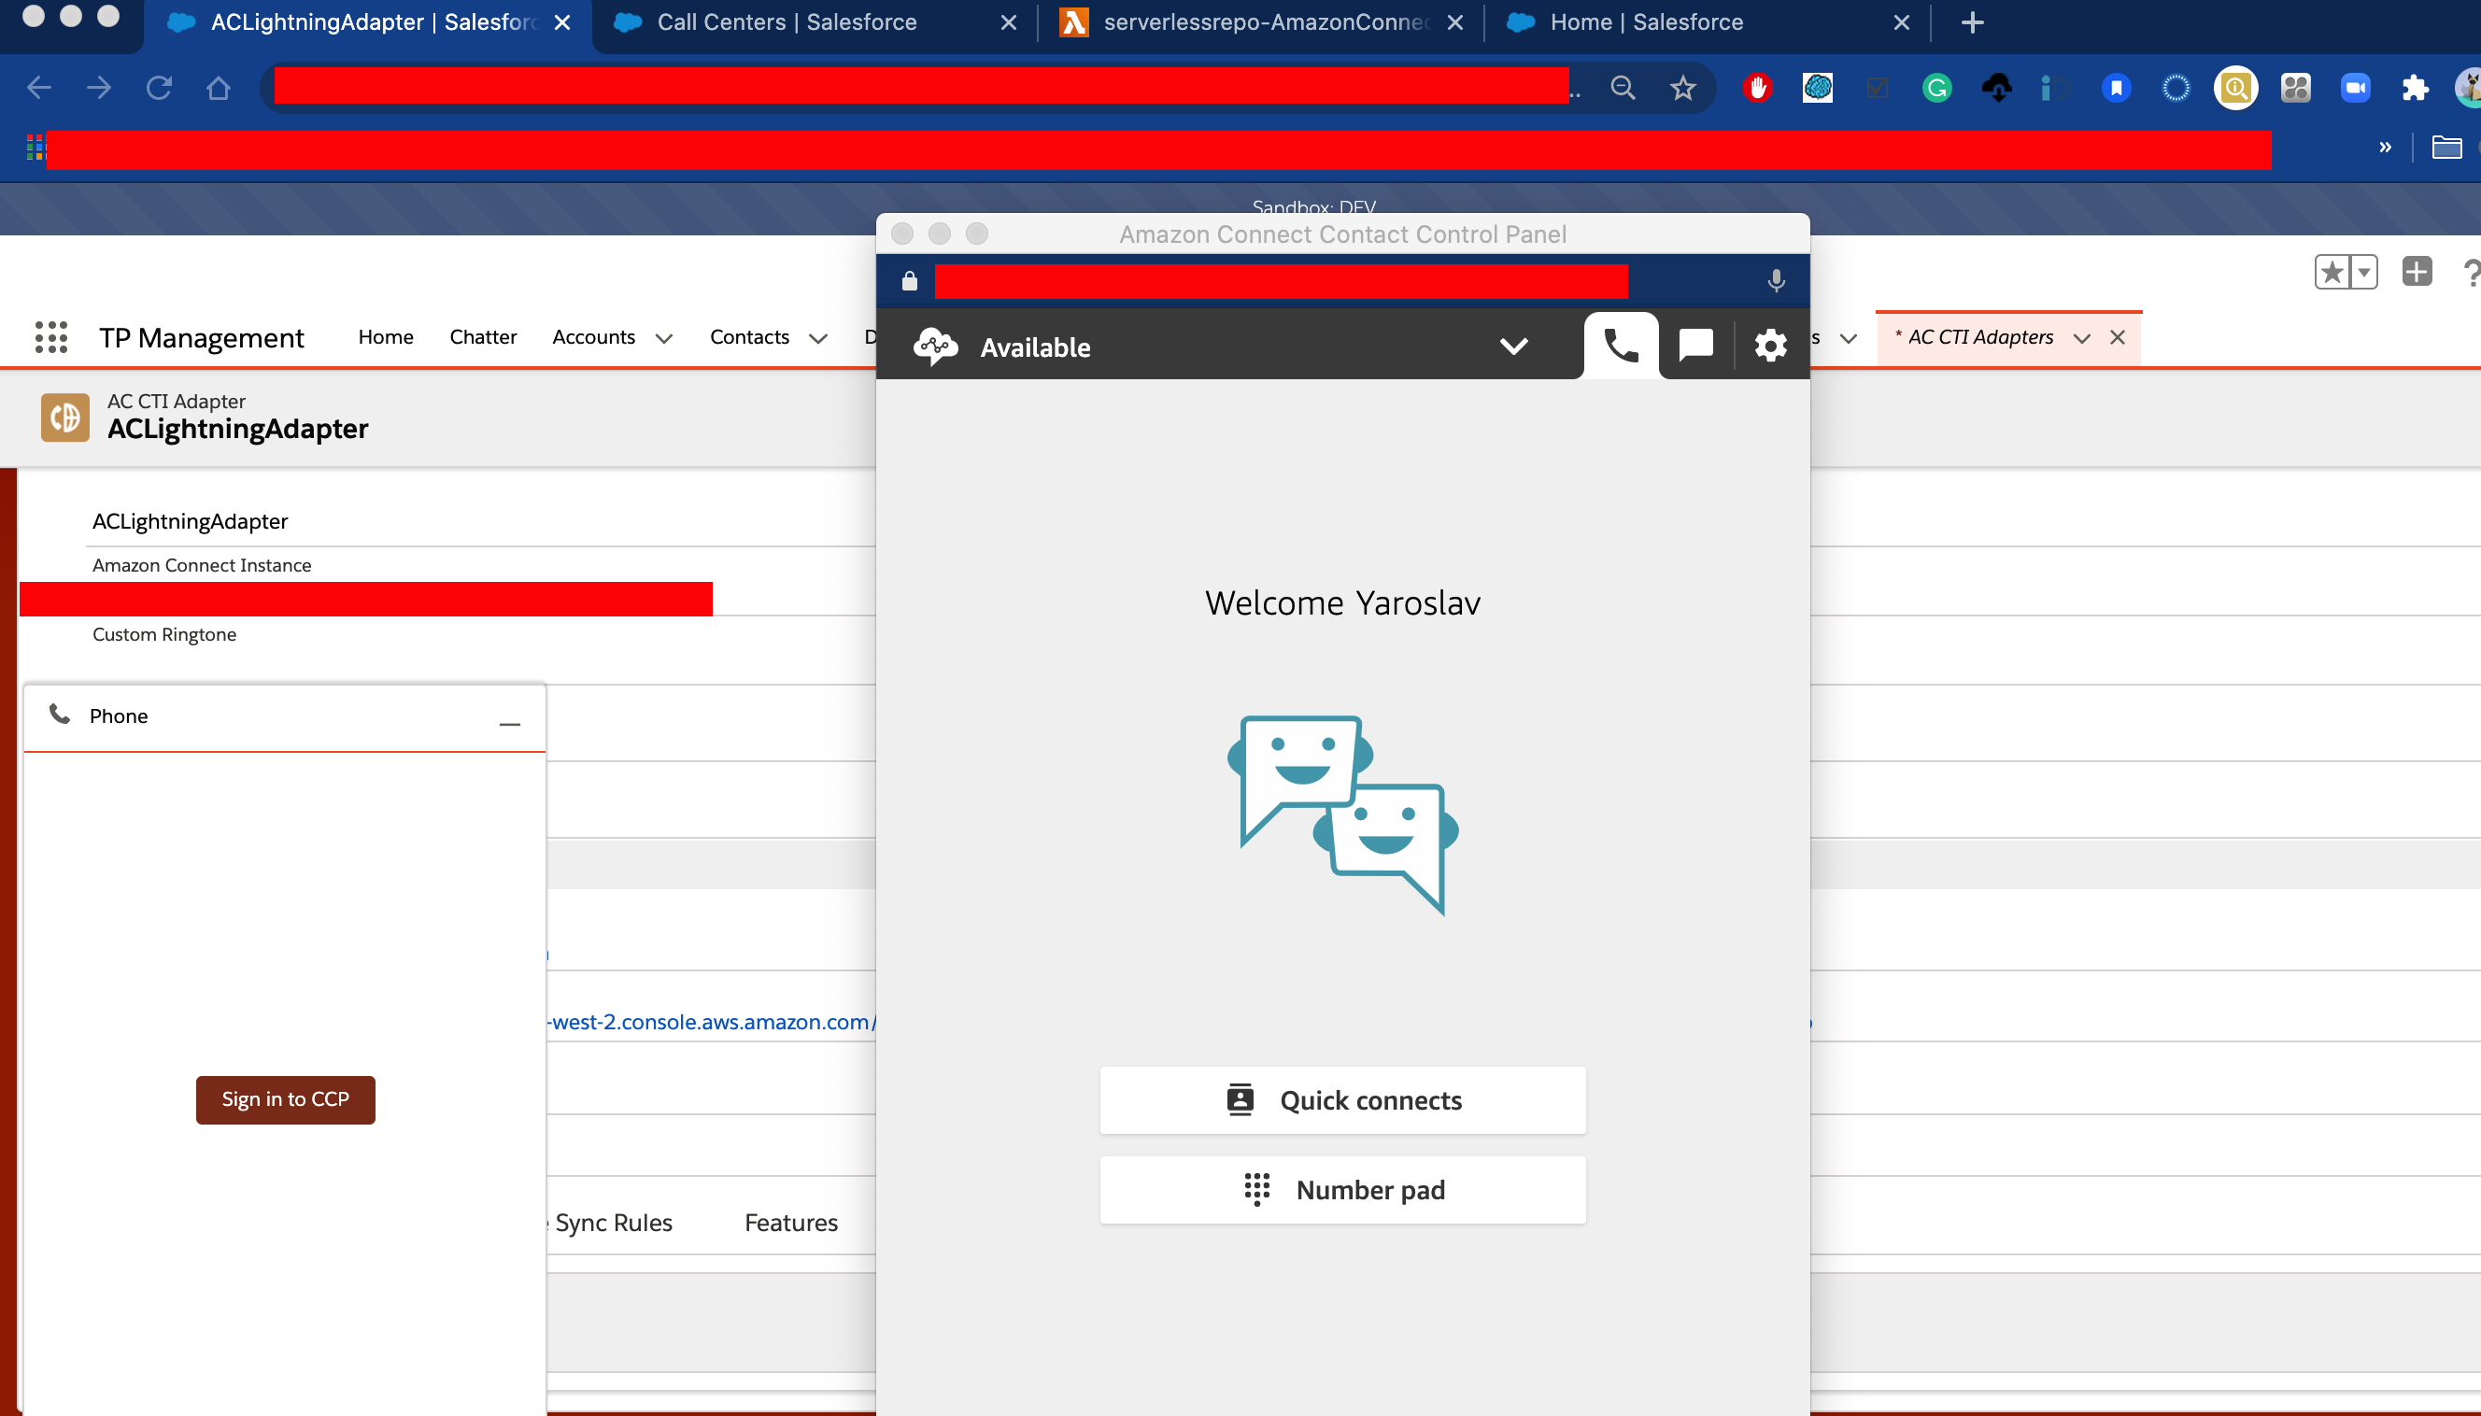
Task: Open the CCP phone tab icon
Action: click(x=1621, y=346)
